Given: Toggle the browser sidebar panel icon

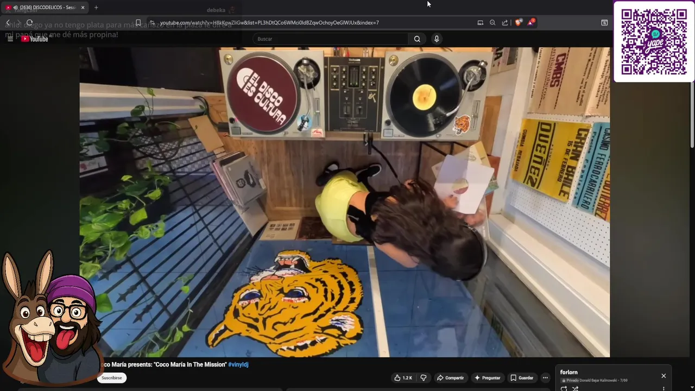Looking at the screenshot, I should (x=604, y=23).
